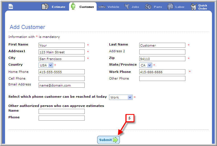Select the First Name input field
217x146 pixels.
(62, 45)
